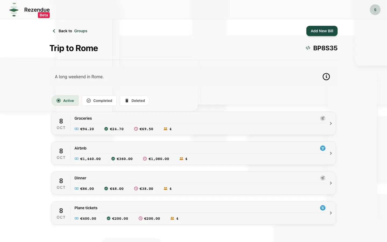Viewport: 387px width, 242px height.
Task: Click the Rezendue logo icon
Action: point(14,10)
